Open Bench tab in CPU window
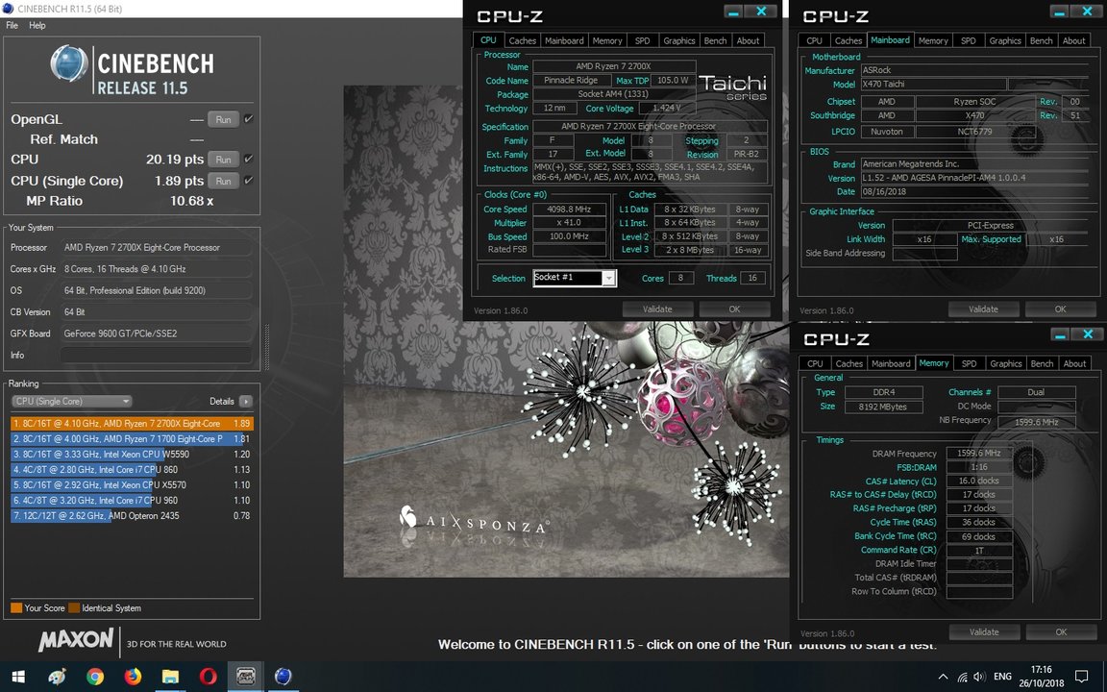The height and width of the screenshot is (692, 1107). click(715, 41)
